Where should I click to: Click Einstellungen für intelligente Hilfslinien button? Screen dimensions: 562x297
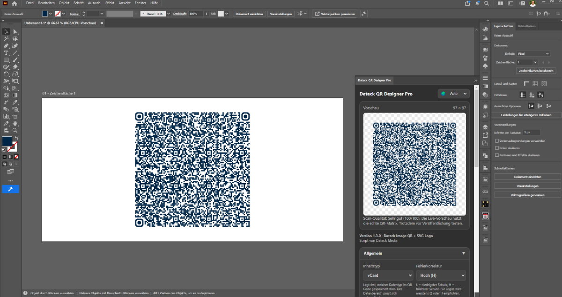tap(527, 115)
